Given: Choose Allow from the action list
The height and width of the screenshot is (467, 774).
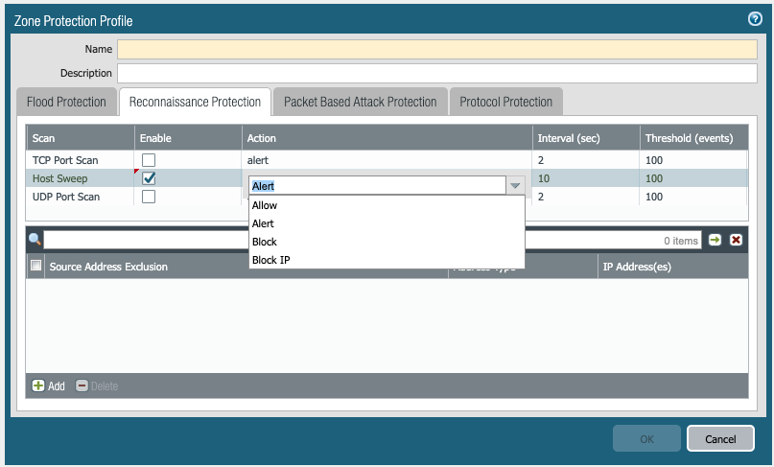Looking at the screenshot, I should tap(387, 205).
